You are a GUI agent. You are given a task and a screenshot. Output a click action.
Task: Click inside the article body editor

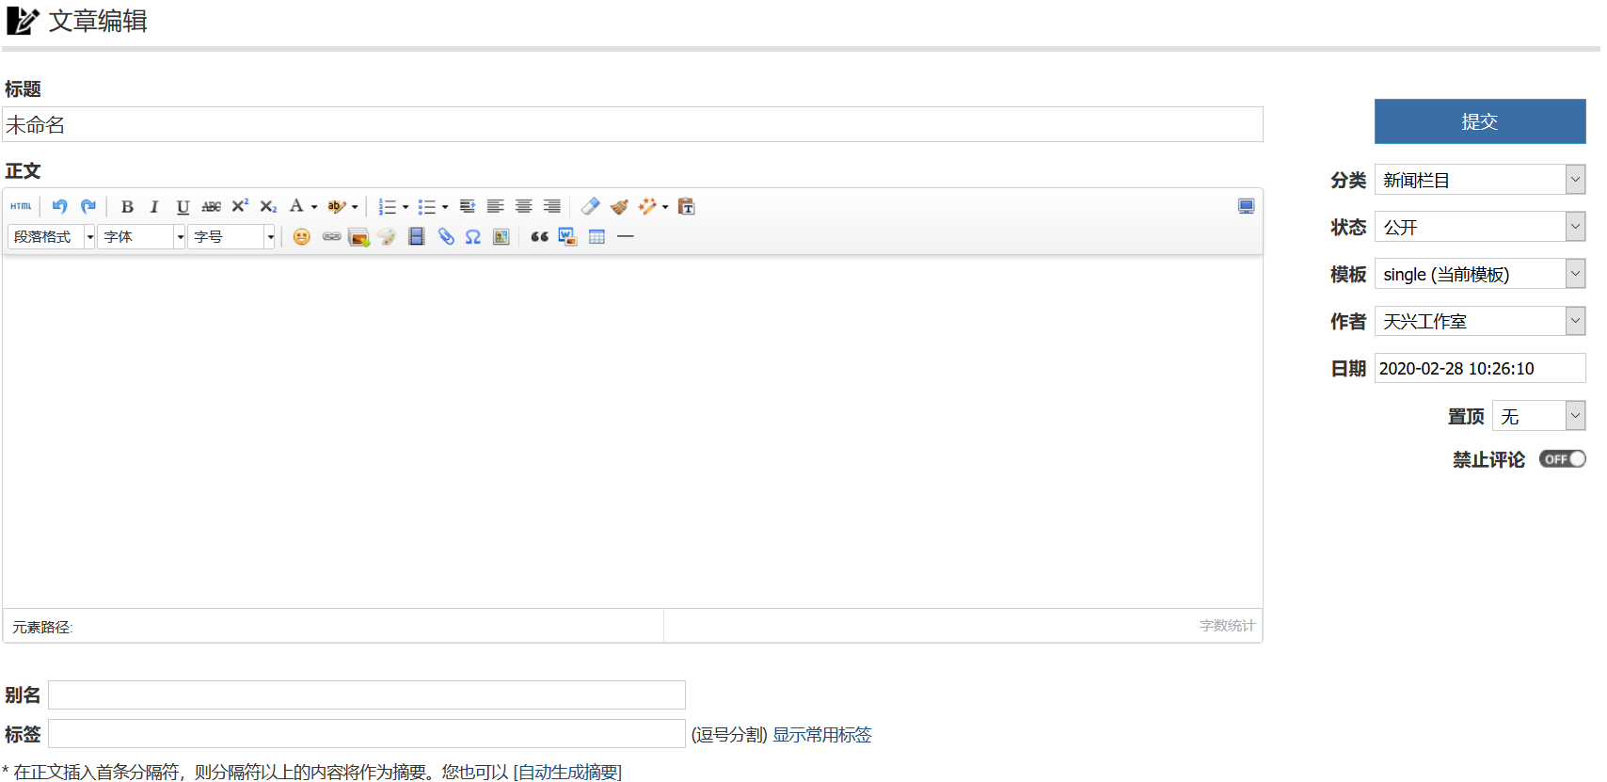pos(632,431)
